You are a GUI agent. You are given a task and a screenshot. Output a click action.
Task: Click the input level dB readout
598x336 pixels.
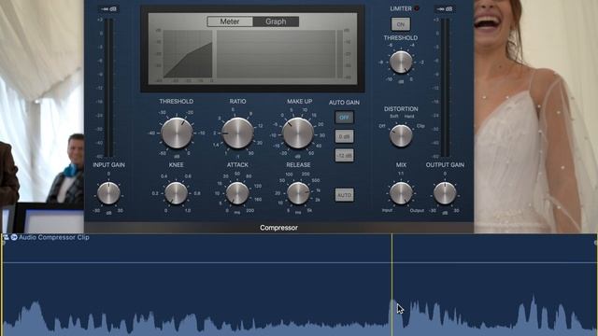coord(108,8)
